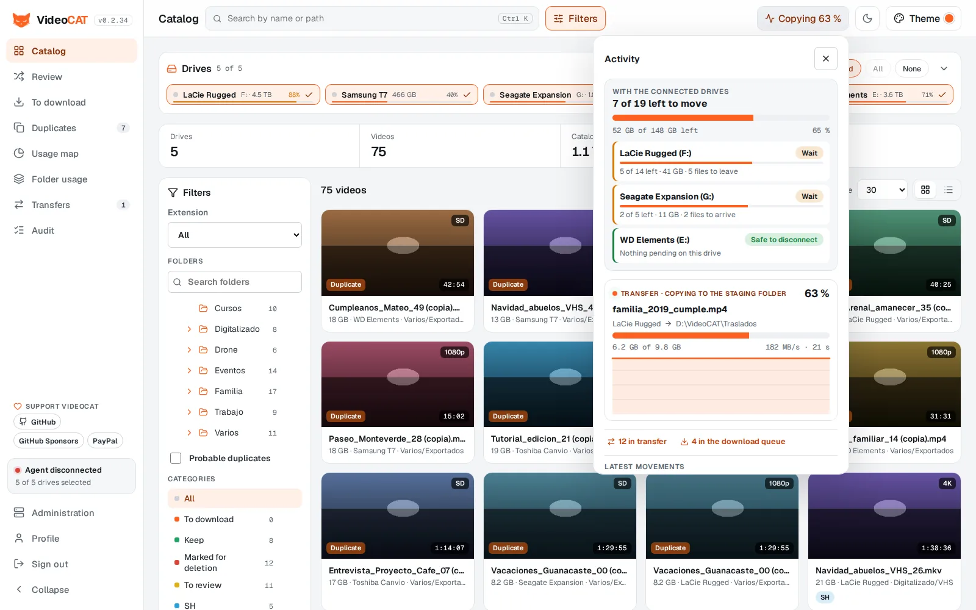This screenshot has width=976, height=610.
Task: Select the Keep category filter
Action: pos(235,540)
